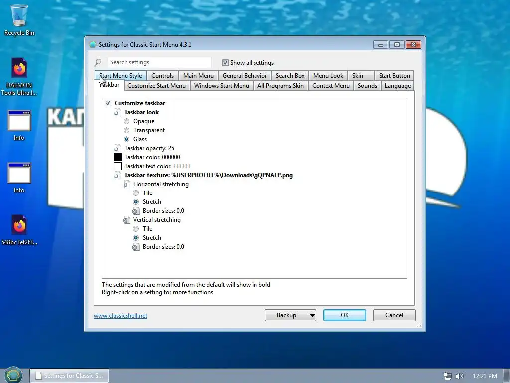Click the volume speaker tray icon

pyautogui.click(x=459, y=376)
